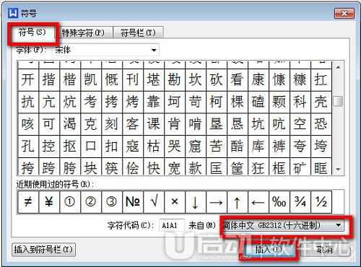Select recent symbol ×
361x267 pixels.
pyautogui.click(x=175, y=201)
